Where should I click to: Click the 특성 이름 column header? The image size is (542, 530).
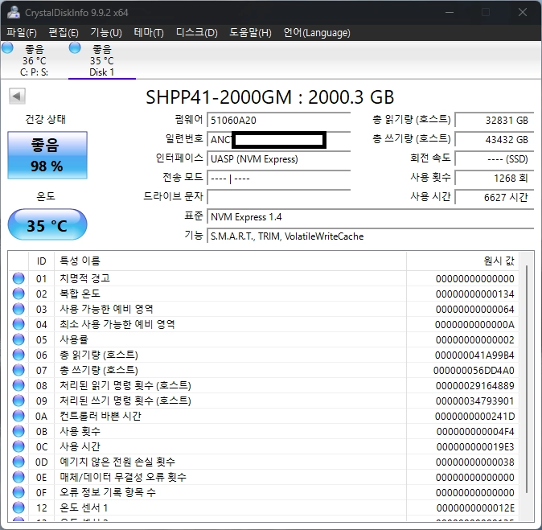coord(230,261)
